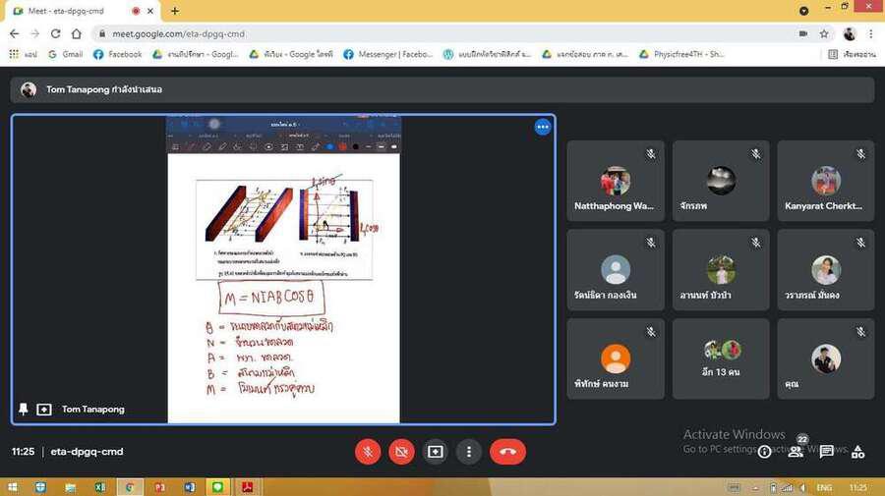This screenshot has width=885, height=496.
Task: Open the Gmail bookmark
Action: (x=65, y=54)
